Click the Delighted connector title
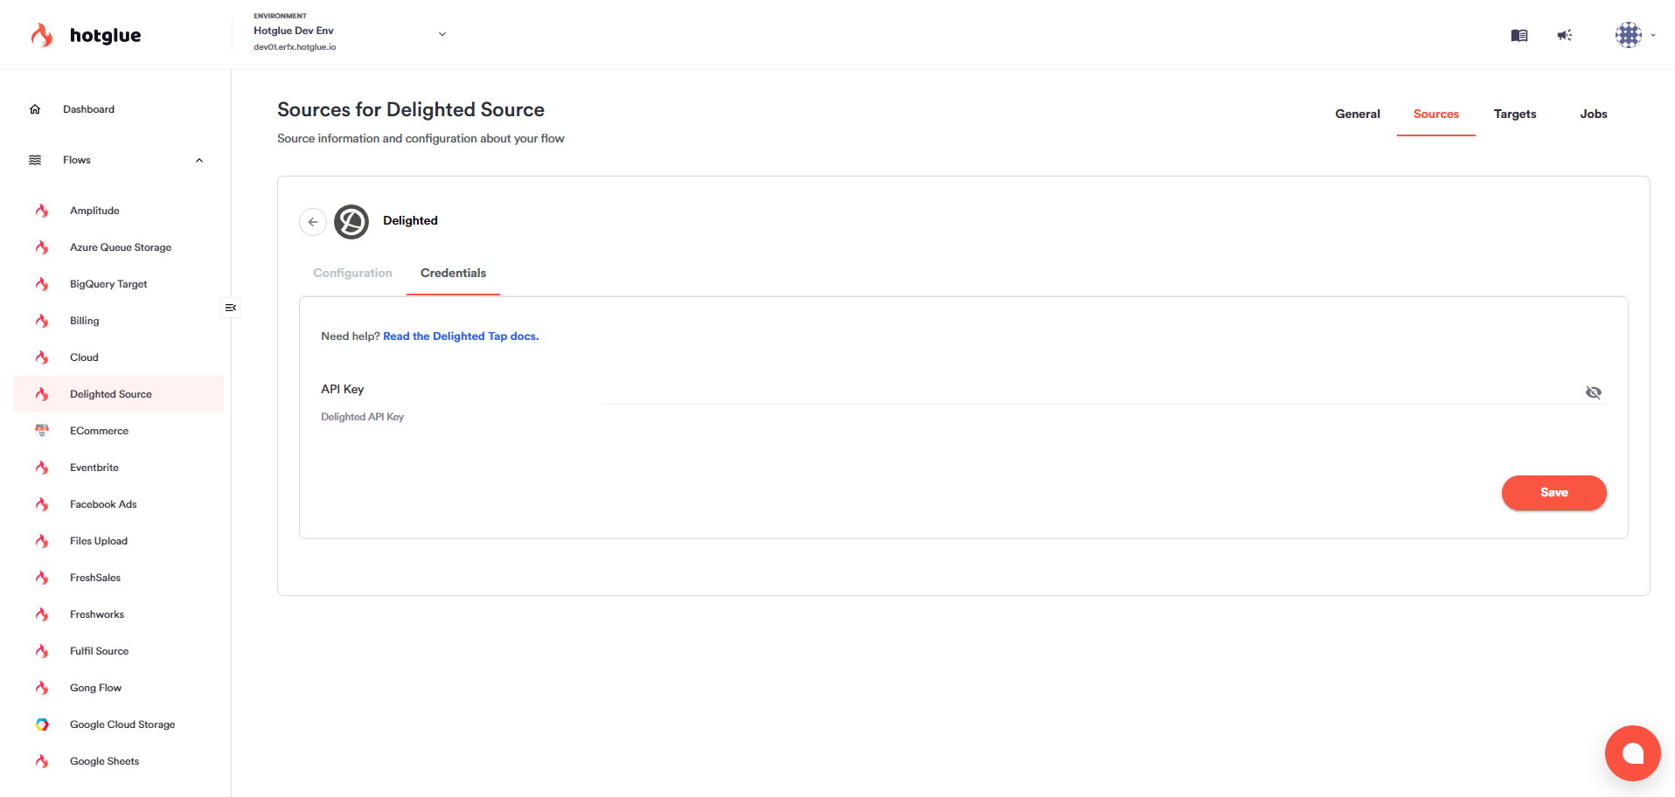This screenshot has height=797, width=1675. (410, 221)
